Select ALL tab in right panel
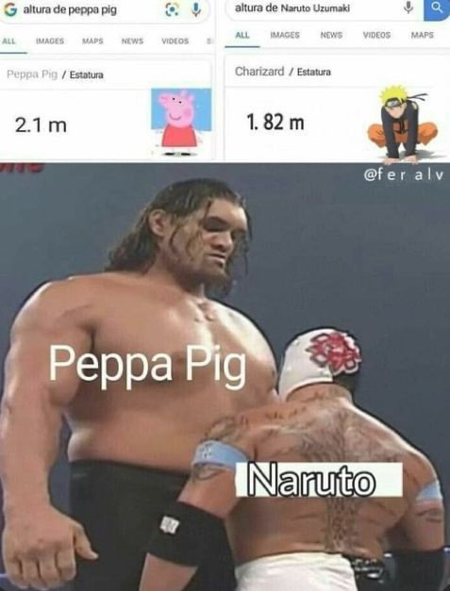The height and width of the screenshot is (591, 450). coord(242,35)
